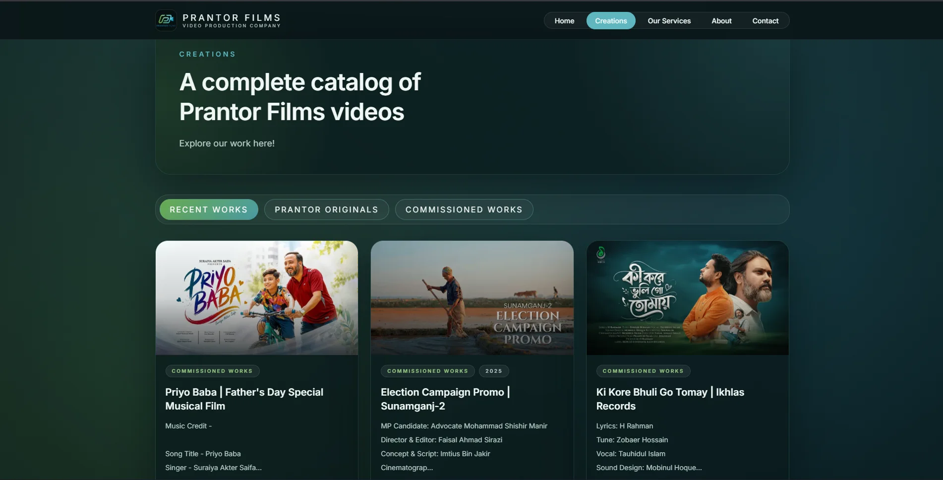Go to the Home nav item
The height and width of the screenshot is (480, 943).
click(564, 21)
